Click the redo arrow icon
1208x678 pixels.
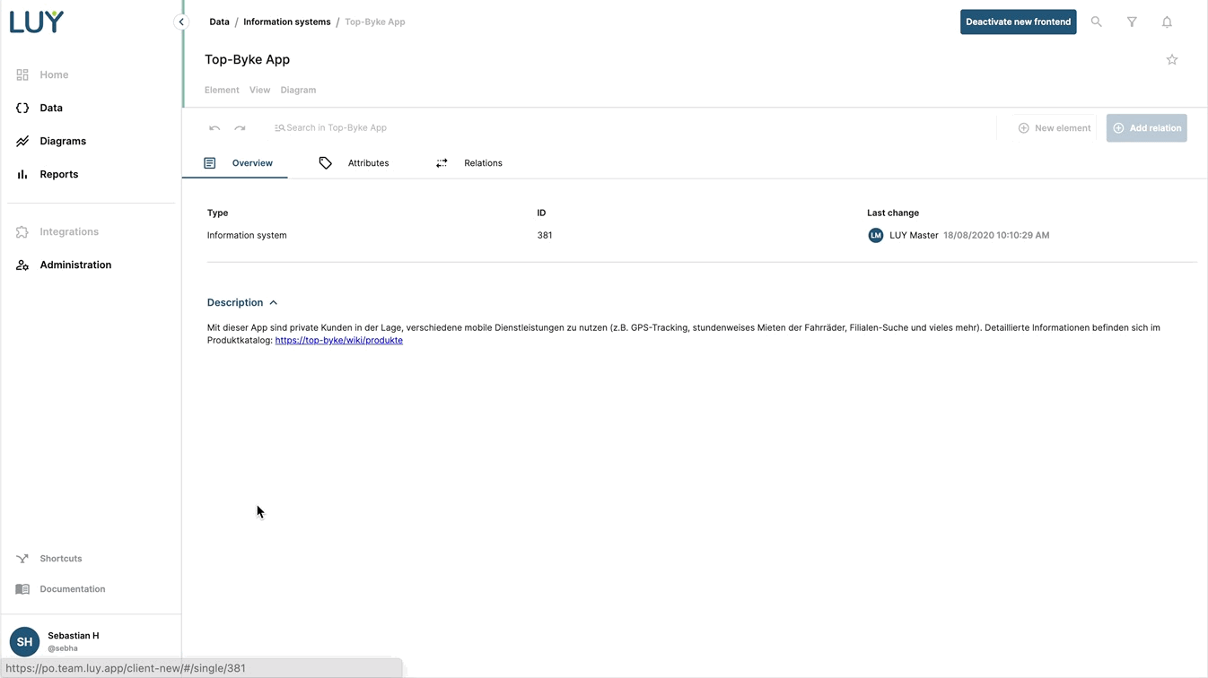240,128
